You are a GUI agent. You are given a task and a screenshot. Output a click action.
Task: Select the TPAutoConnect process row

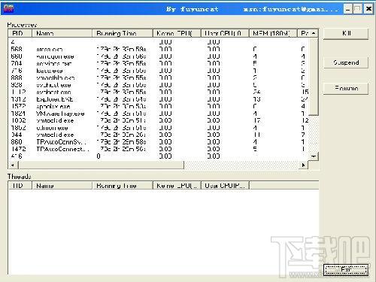[x=159, y=149]
